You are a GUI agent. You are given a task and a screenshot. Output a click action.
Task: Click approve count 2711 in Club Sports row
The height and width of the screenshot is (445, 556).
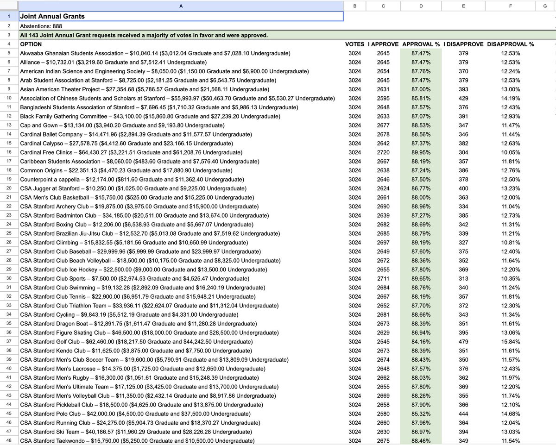coord(383,279)
